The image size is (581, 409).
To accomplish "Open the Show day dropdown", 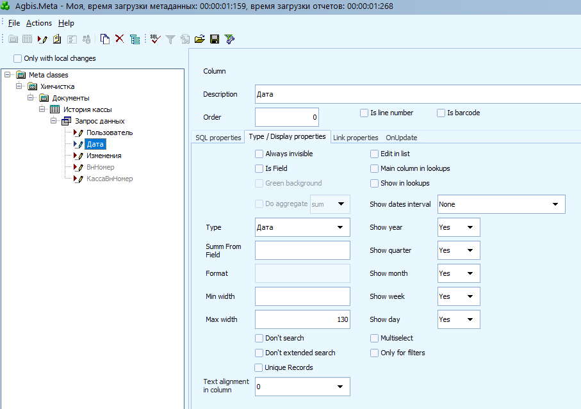I will pos(459,319).
